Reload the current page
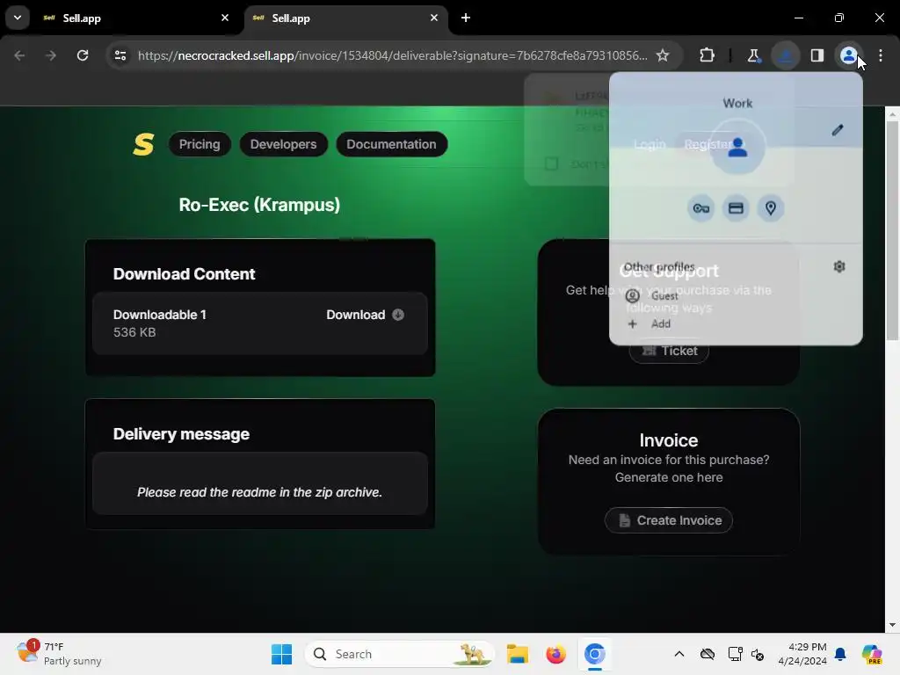This screenshot has width=900, height=675. [x=83, y=55]
